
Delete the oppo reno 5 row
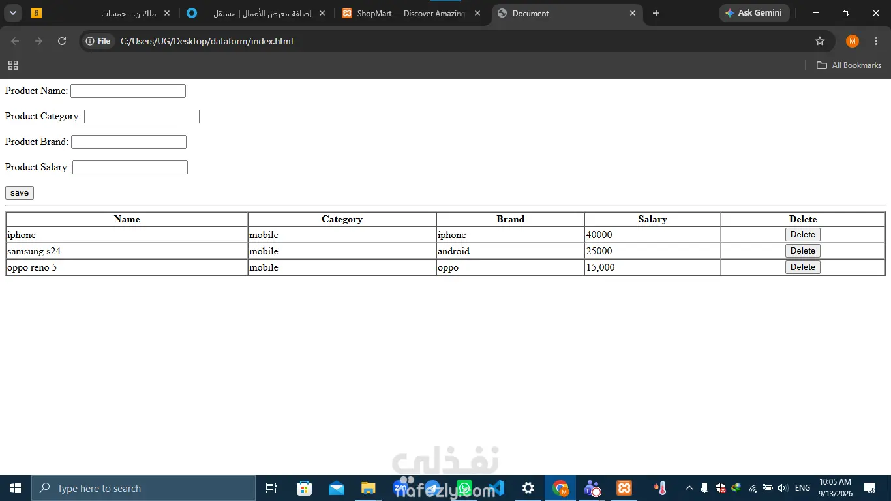[803, 267]
